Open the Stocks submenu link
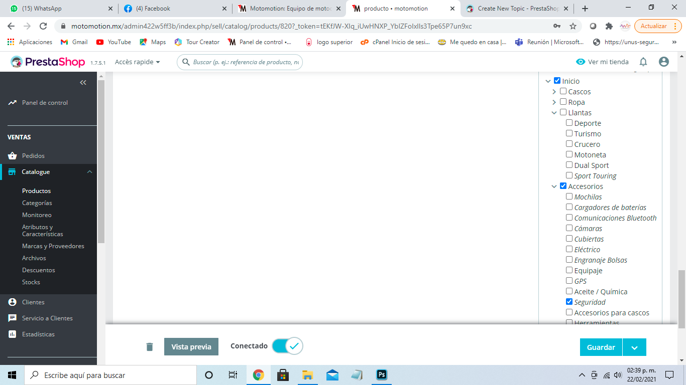The image size is (686, 385). [x=31, y=282]
